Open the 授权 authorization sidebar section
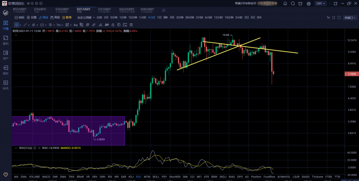 click(x=6, y=70)
